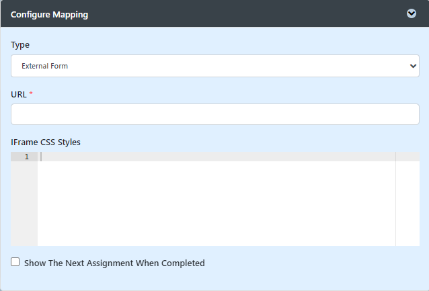Select the External Form option text
Viewport: 429px width, 291px height.
45,67
